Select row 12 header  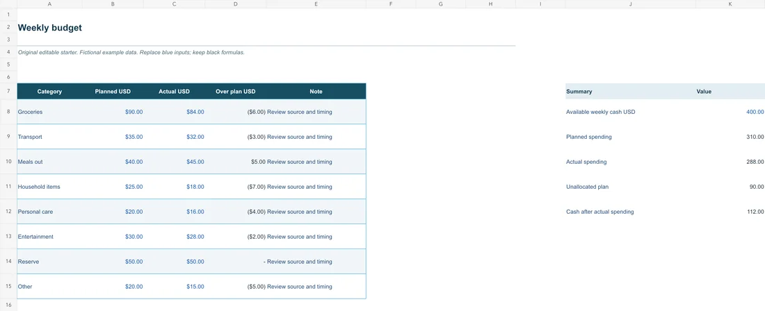coord(8,212)
